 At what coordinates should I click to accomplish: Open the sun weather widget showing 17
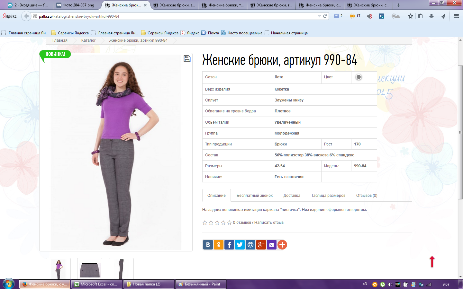click(x=355, y=16)
